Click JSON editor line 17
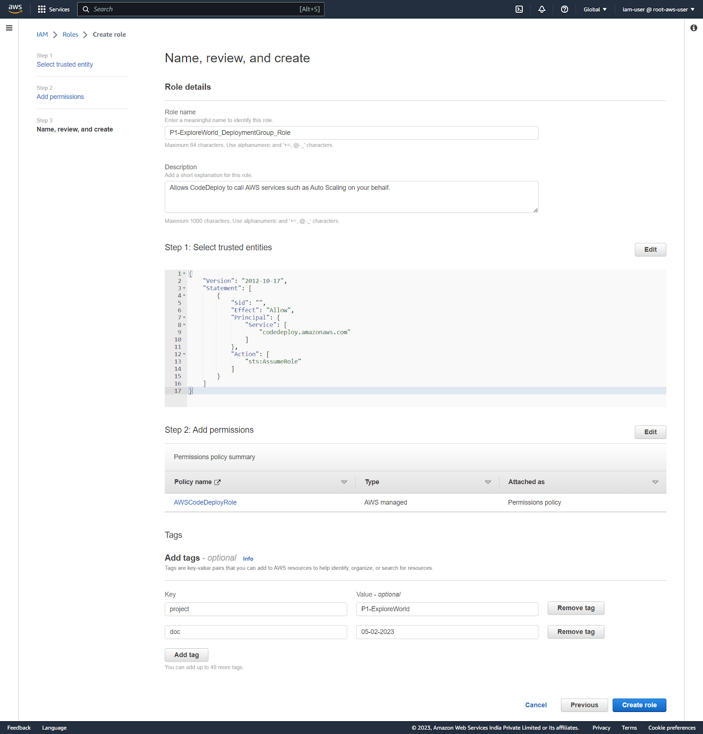703x734 pixels. [416, 391]
